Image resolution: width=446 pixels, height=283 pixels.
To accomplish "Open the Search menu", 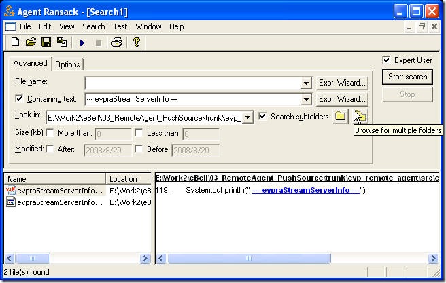I will [94, 26].
